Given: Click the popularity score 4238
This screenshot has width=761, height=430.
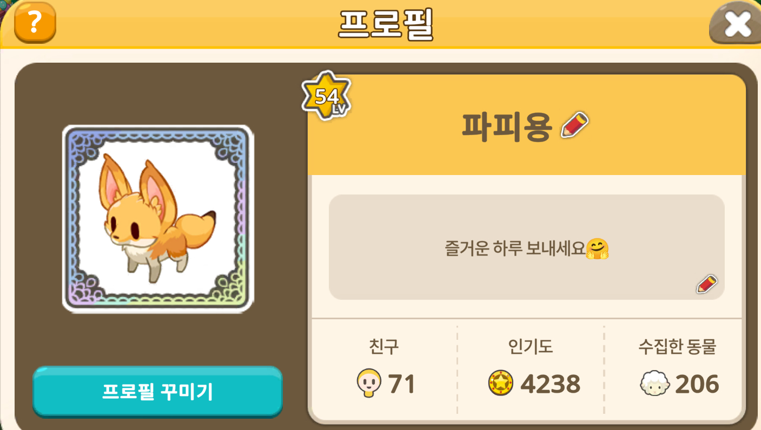Looking at the screenshot, I should [550, 385].
